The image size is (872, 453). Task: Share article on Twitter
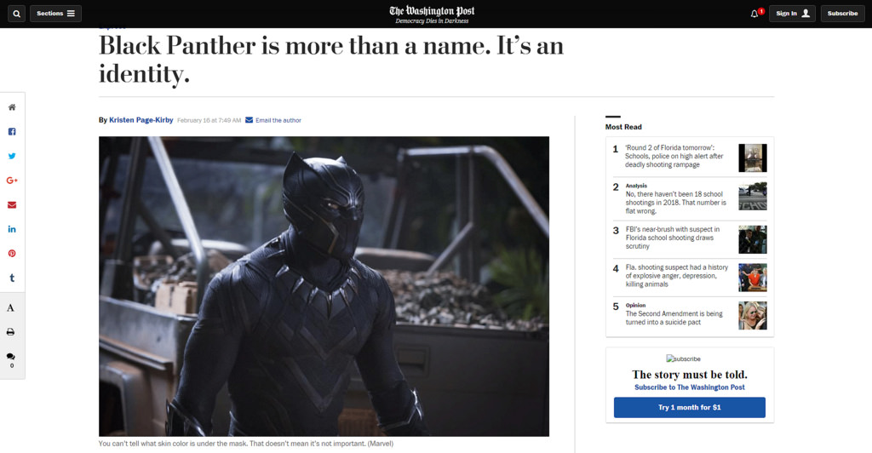(x=12, y=156)
